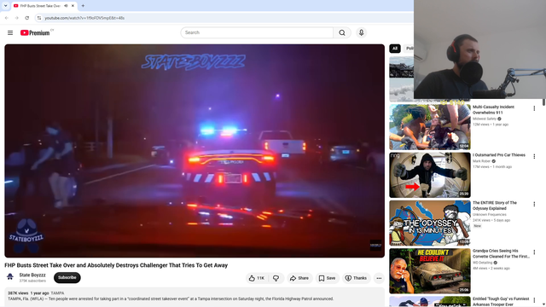Open I Outsmarted Pro Car Thieves thumbnail
The height and width of the screenshot is (307, 546).
(430, 175)
